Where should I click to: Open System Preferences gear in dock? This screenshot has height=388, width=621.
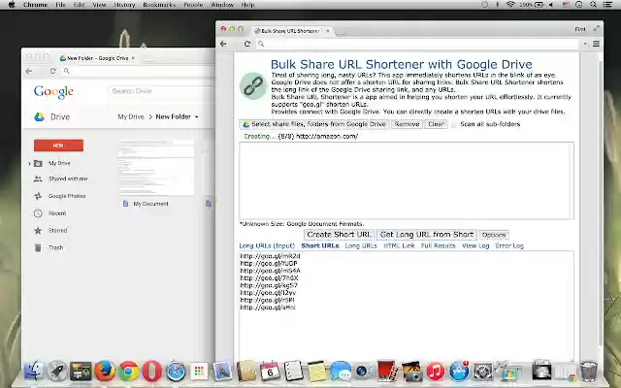(x=483, y=371)
